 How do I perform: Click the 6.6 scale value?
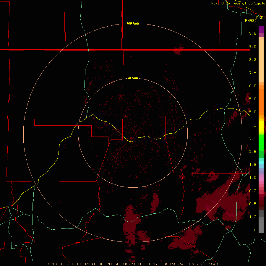pyautogui.click(x=253, y=86)
